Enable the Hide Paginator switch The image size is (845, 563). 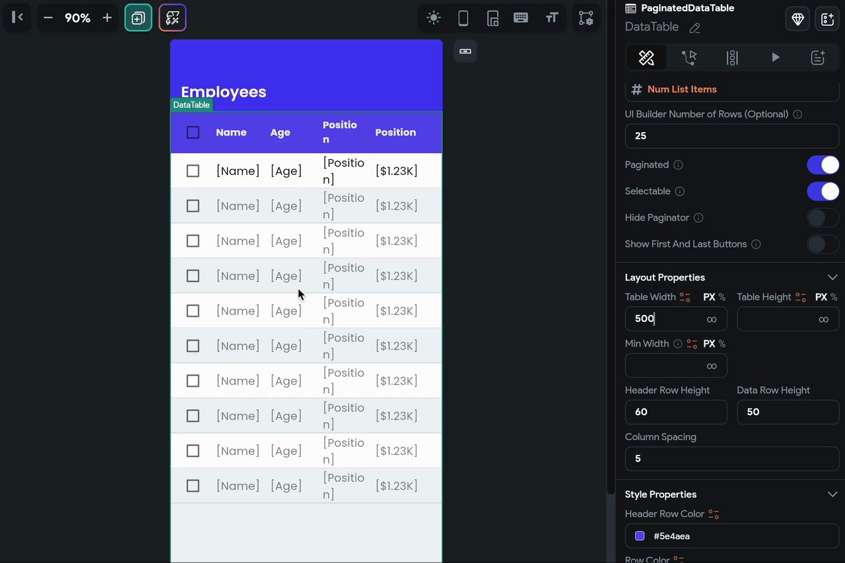pos(823,218)
